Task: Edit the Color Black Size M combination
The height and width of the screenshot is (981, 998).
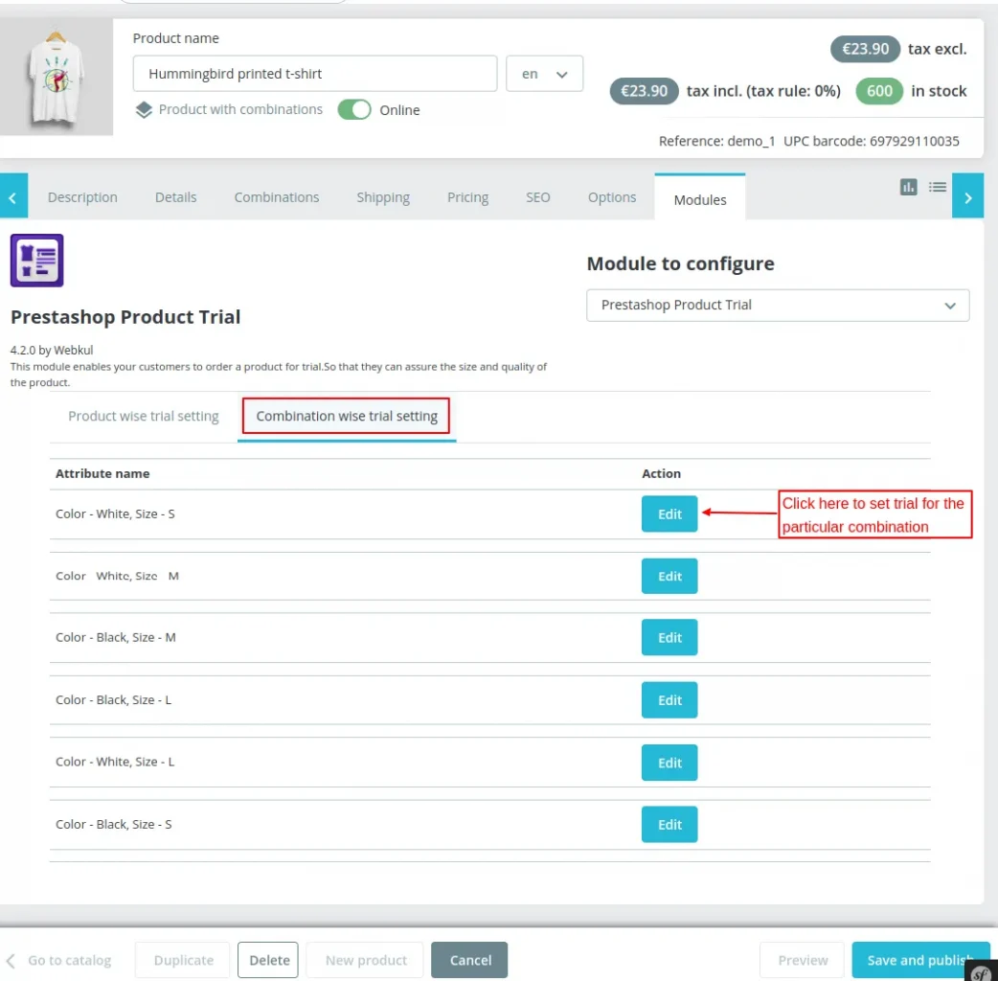Action: point(669,637)
